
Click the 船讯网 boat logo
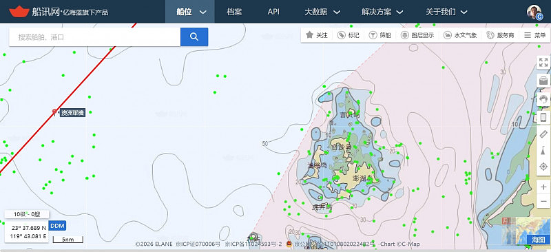[19, 12]
